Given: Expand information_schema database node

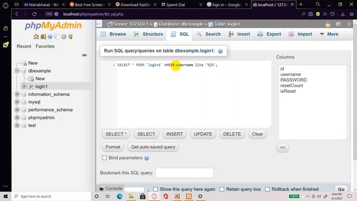Looking at the screenshot, I should tap(17, 94).
